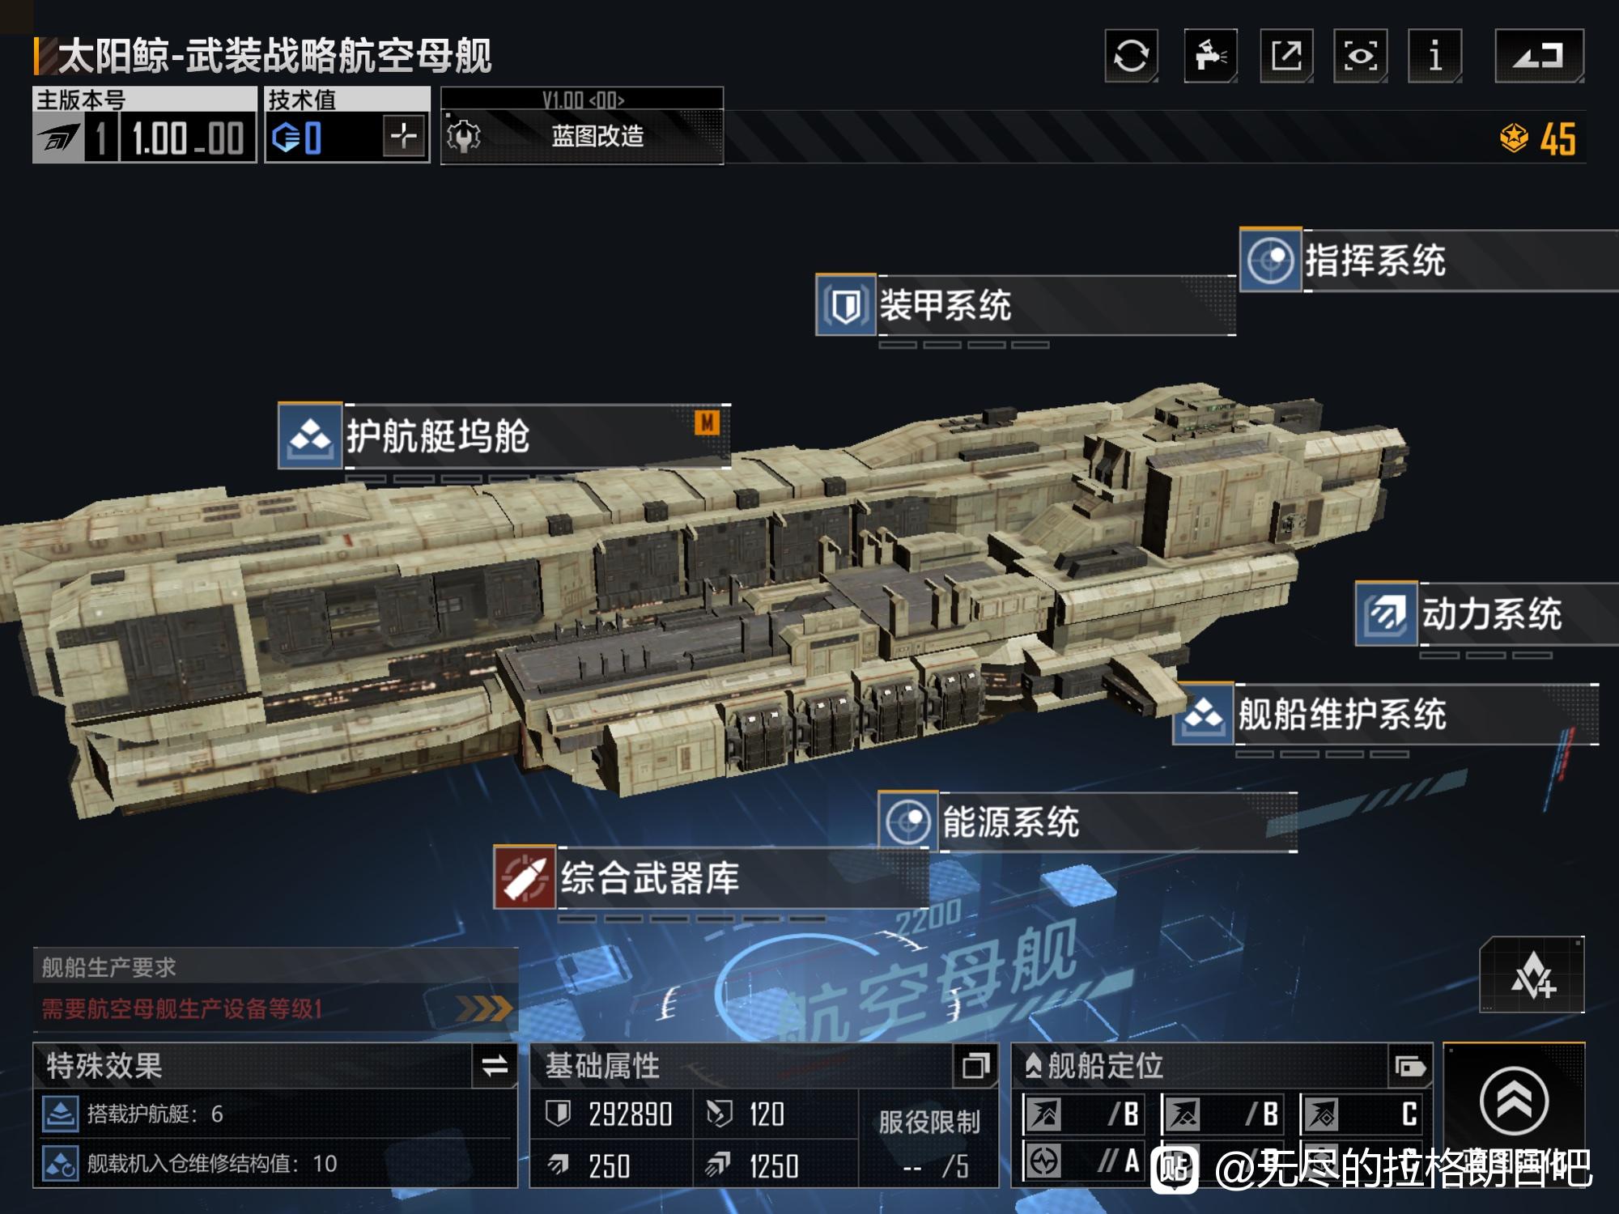Toggle the 舰船定位 display icon
Image resolution: width=1619 pixels, height=1214 pixels.
click(x=1410, y=1066)
